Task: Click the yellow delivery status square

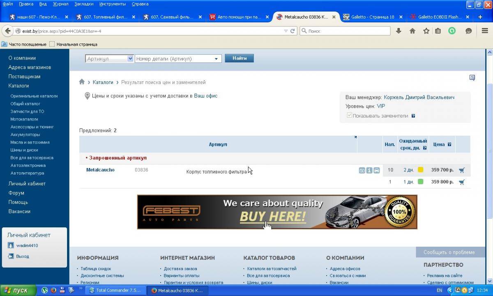Action: coord(421,170)
